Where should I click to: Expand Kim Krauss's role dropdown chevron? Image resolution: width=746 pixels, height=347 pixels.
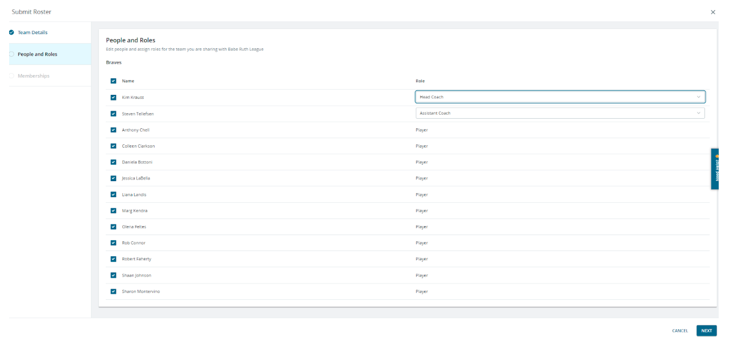pyautogui.click(x=698, y=97)
